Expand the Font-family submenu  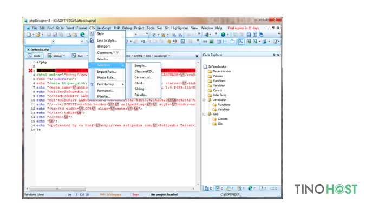click(x=123, y=84)
